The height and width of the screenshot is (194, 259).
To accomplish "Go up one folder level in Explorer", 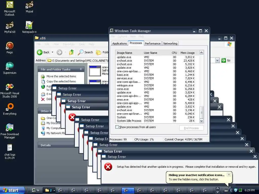I will [72, 52].
